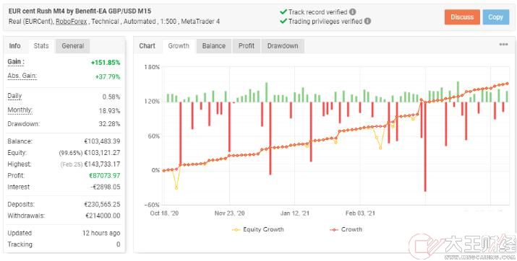Toggle the red Growth legend series
The width and height of the screenshot is (517, 261).
tap(346, 229)
